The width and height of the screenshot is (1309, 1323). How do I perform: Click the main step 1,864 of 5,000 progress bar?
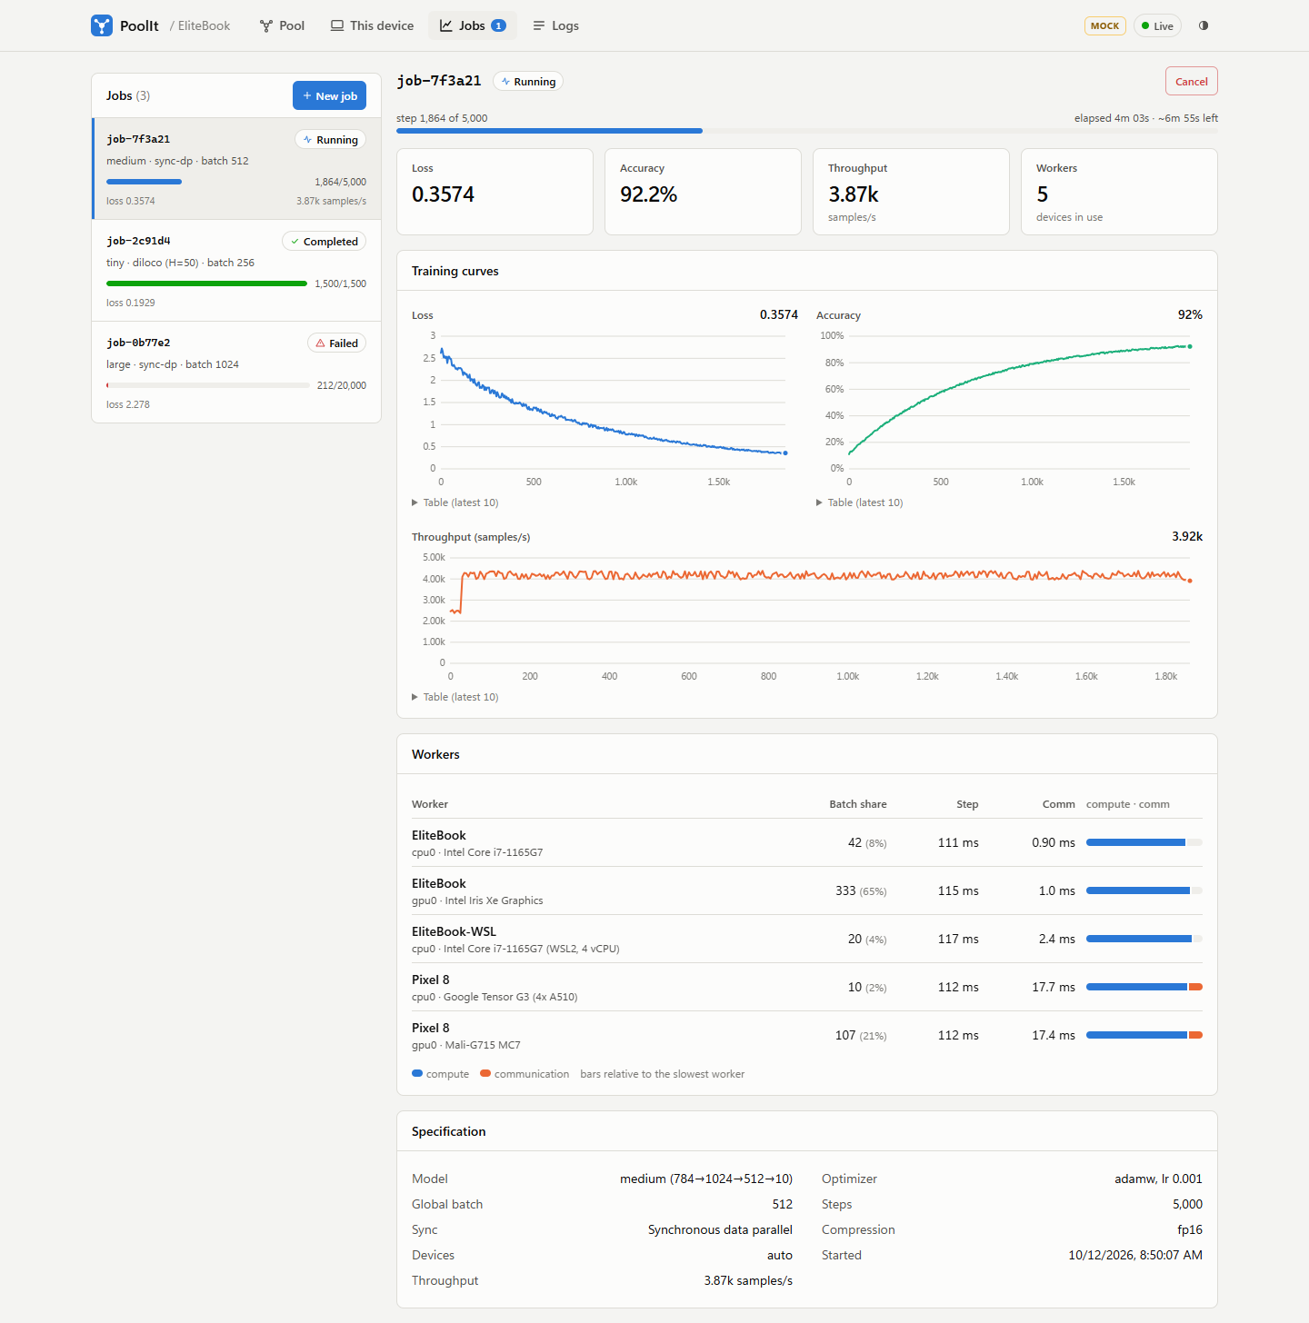point(807,131)
